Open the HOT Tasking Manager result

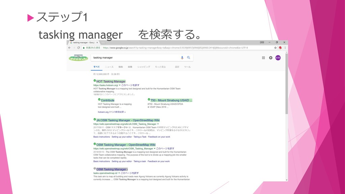[111, 82]
